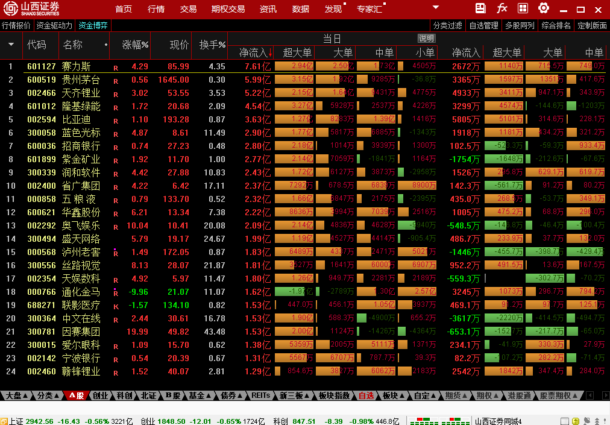Open the news feed icon in title bar

480,8
